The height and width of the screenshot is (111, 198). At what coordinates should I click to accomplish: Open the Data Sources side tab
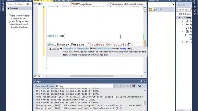pyautogui.click(x=3, y=6)
